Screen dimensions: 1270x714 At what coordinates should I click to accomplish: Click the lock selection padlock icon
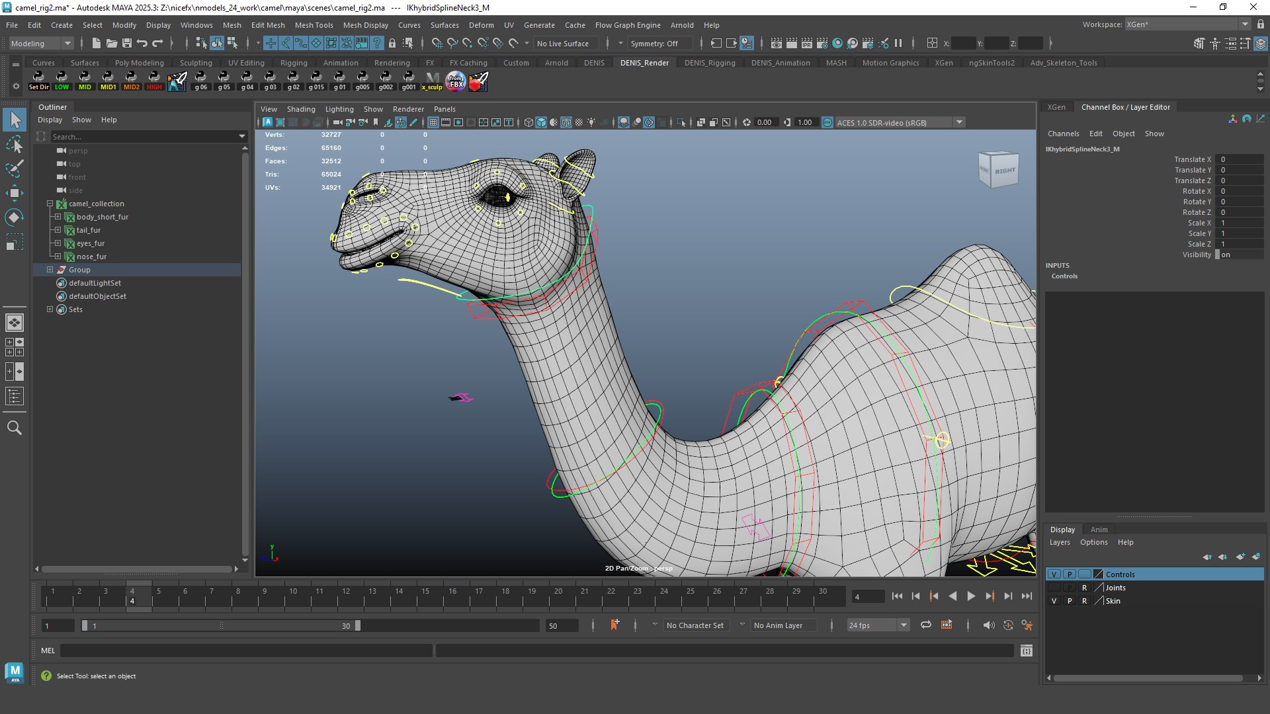pyautogui.click(x=392, y=44)
